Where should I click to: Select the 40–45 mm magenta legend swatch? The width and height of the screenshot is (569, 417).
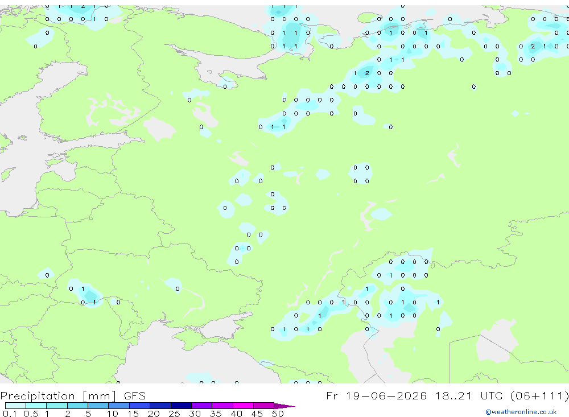(243, 406)
